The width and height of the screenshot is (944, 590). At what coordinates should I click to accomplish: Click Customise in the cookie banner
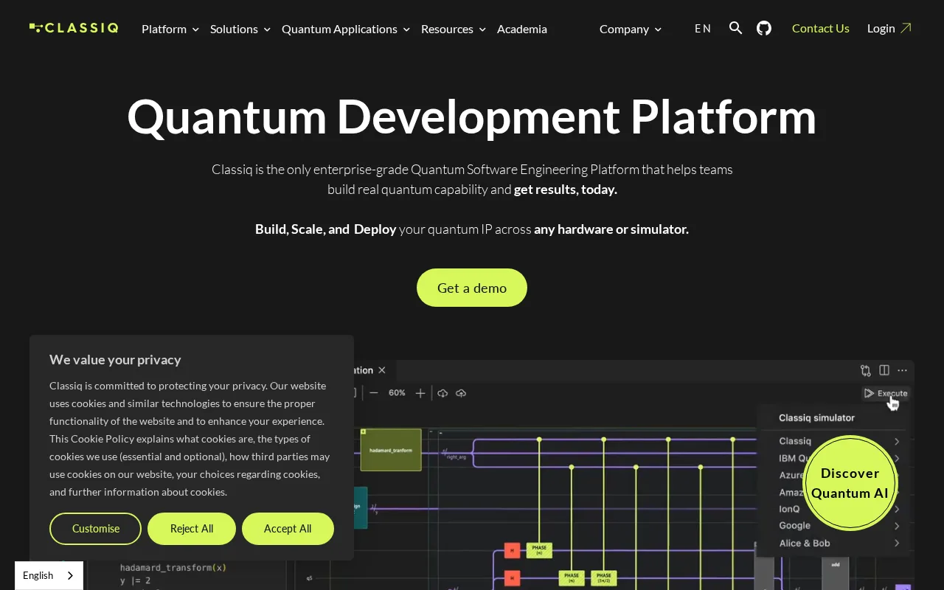click(x=95, y=529)
